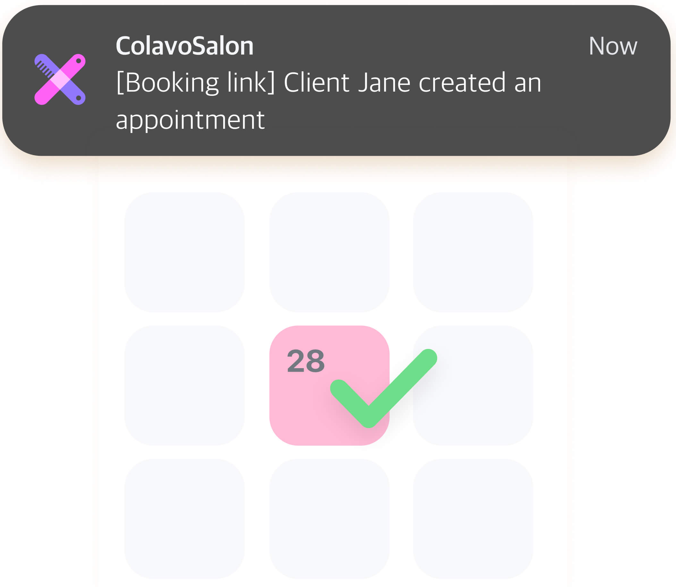The width and height of the screenshot is (676, 587).
Task: Click the ColavoSalon crossed-tools app icon
Action: [x=60, y=79]
